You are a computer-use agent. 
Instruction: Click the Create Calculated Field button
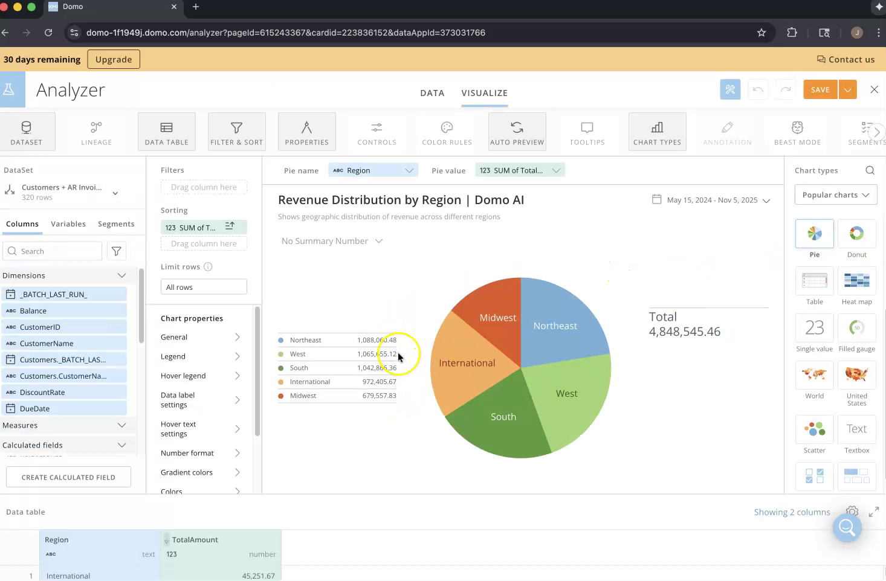point(68,477)
